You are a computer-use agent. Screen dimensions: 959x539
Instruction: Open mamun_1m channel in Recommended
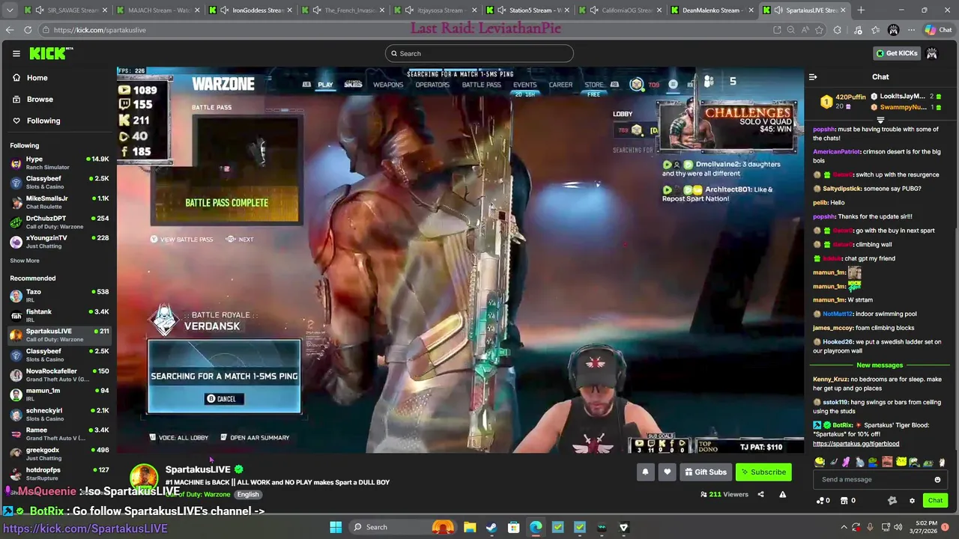(58, 395)
